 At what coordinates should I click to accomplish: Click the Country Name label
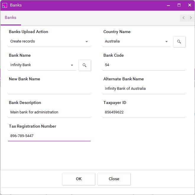click(x=117, y=32)
